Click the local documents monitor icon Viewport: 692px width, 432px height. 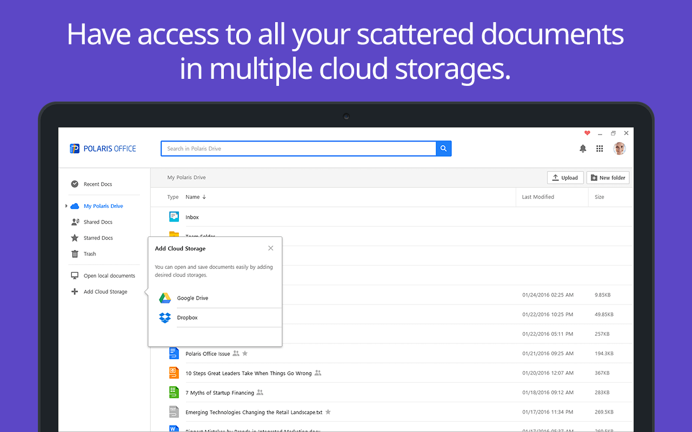point(75,275)
